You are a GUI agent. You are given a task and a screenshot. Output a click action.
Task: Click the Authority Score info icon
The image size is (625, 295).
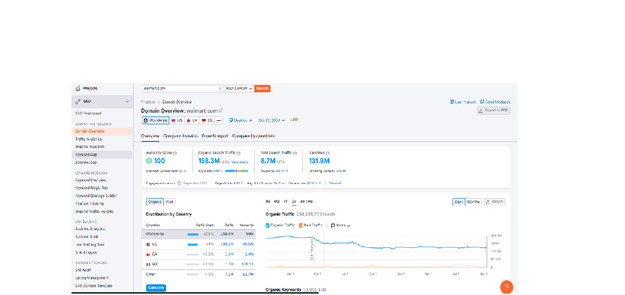[x=175, y=153]
